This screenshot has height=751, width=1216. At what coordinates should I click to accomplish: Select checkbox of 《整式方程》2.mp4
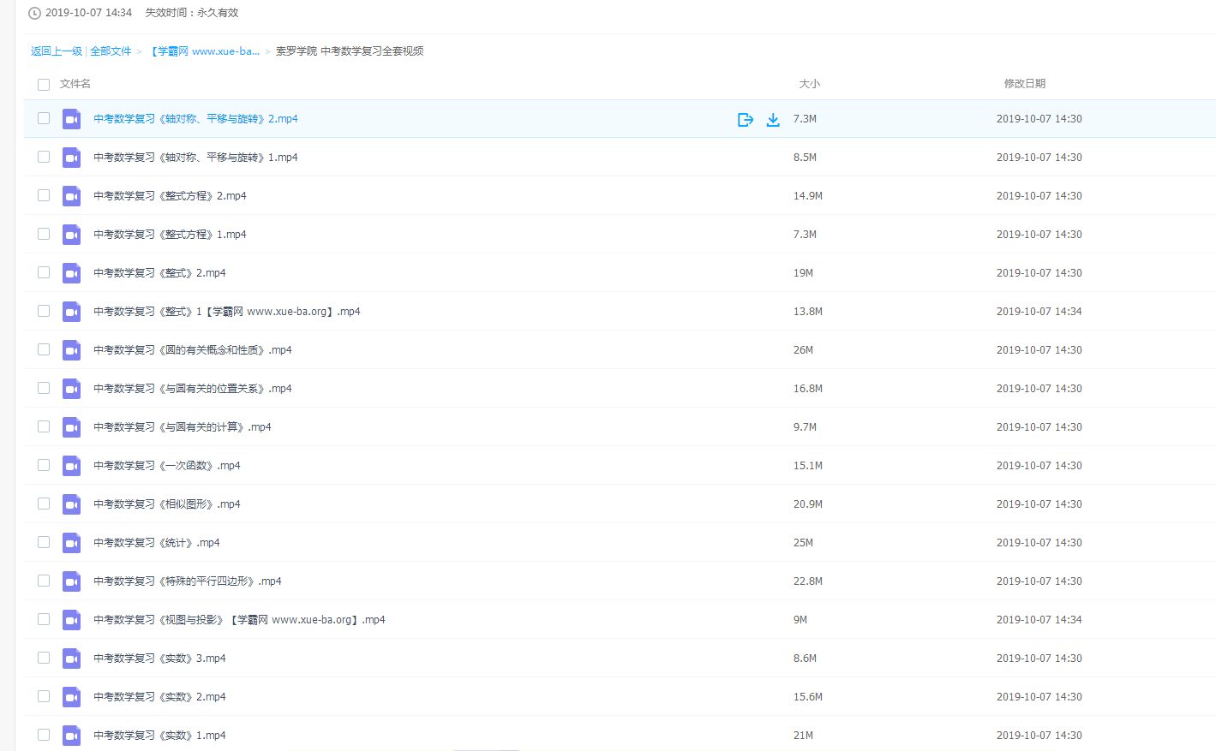tap(44, 195)
